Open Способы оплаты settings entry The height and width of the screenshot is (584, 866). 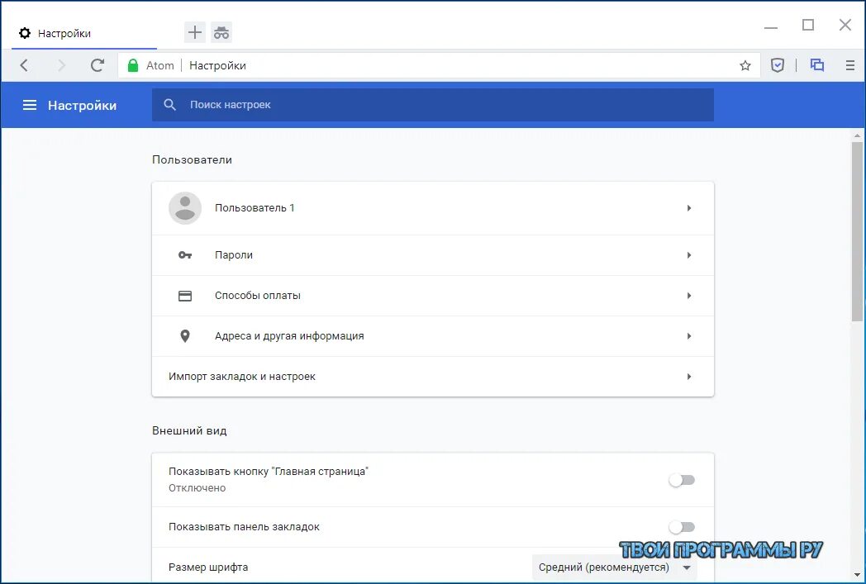pos(433,296)
